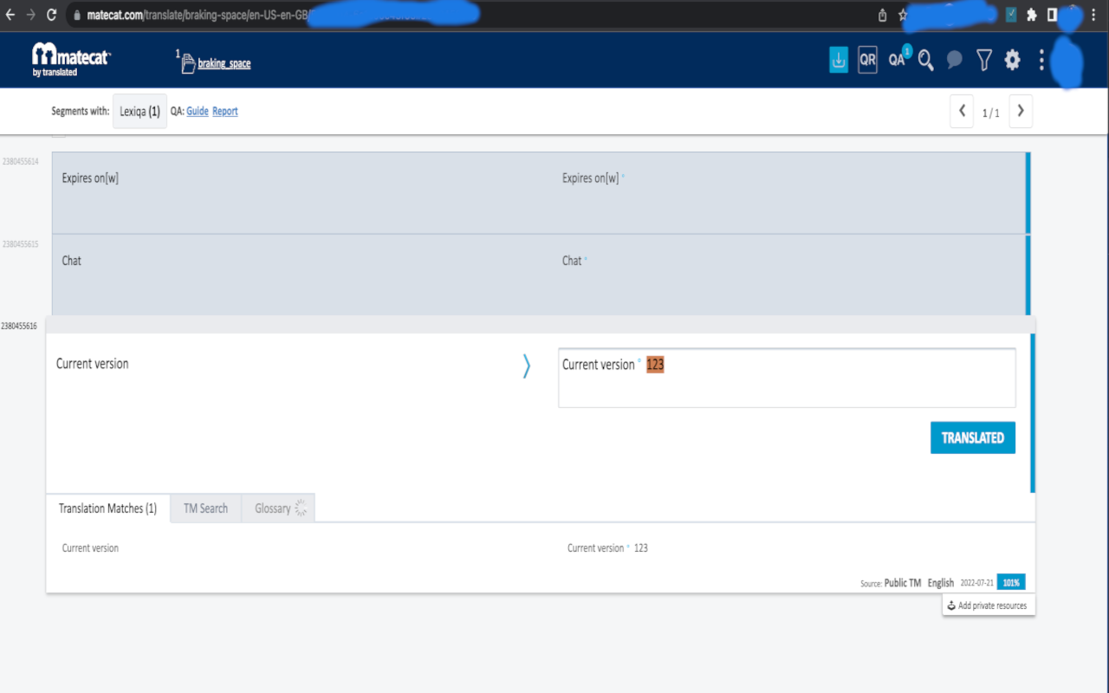Open the QR revise button
This screenshot has height=693, width=1109.
click(867, 60)
